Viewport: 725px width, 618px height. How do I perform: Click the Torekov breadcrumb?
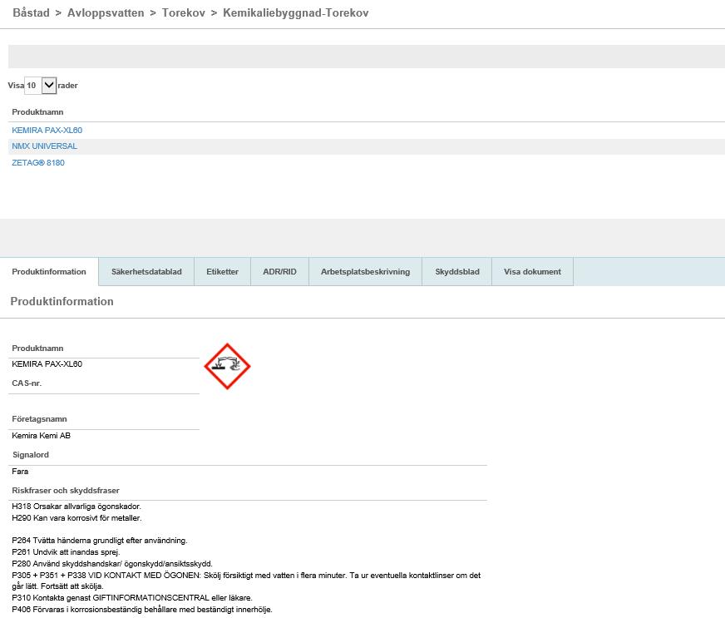point(184,13)
